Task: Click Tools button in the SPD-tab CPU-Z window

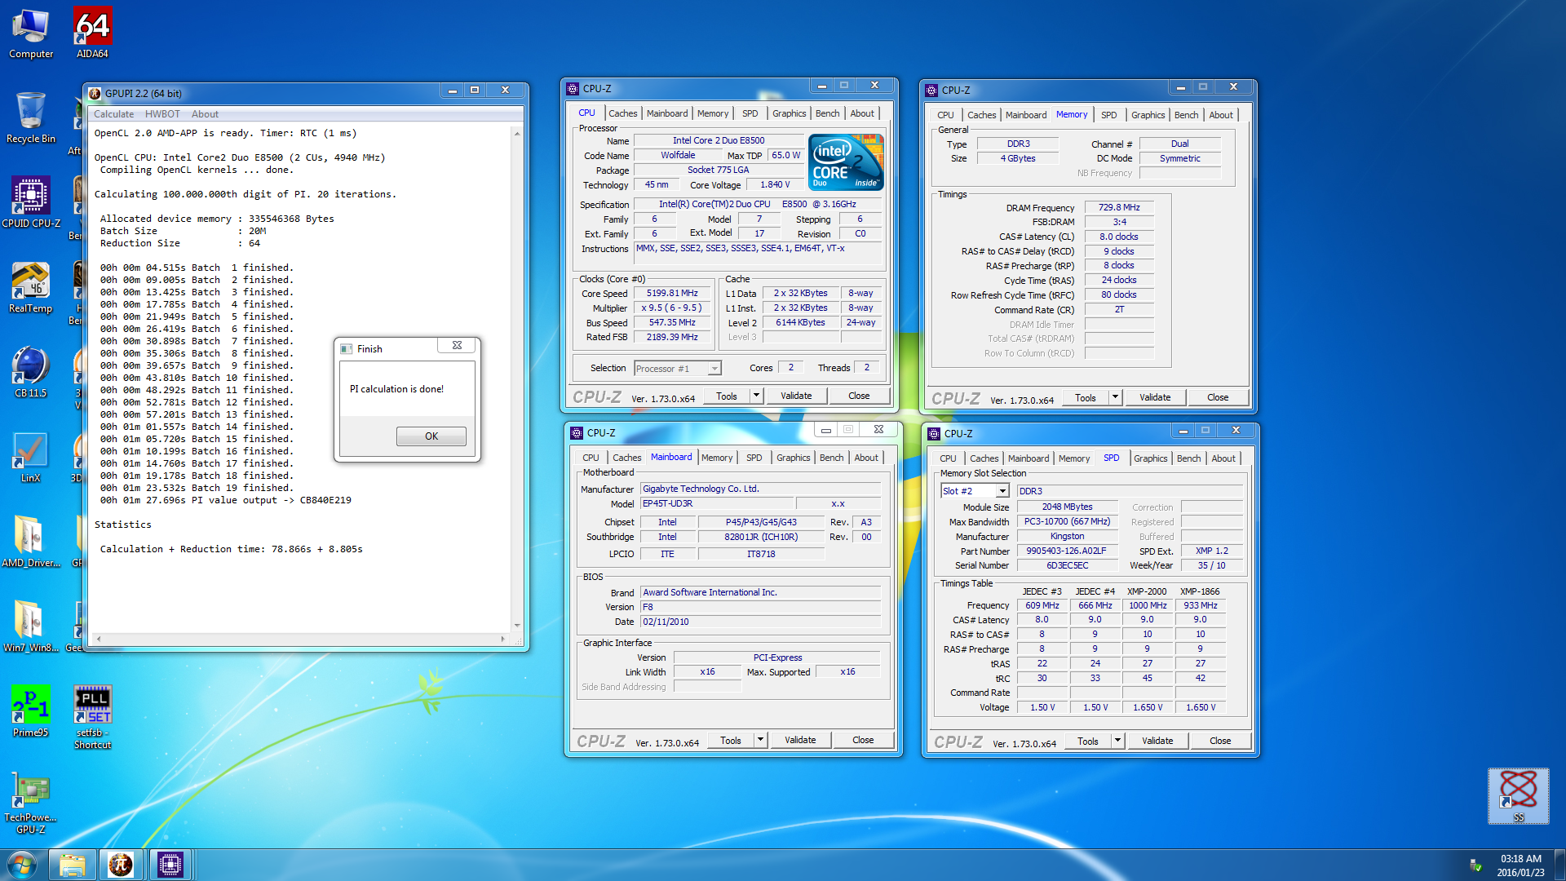Action: pyautogui.click(x=1088, y=741)
